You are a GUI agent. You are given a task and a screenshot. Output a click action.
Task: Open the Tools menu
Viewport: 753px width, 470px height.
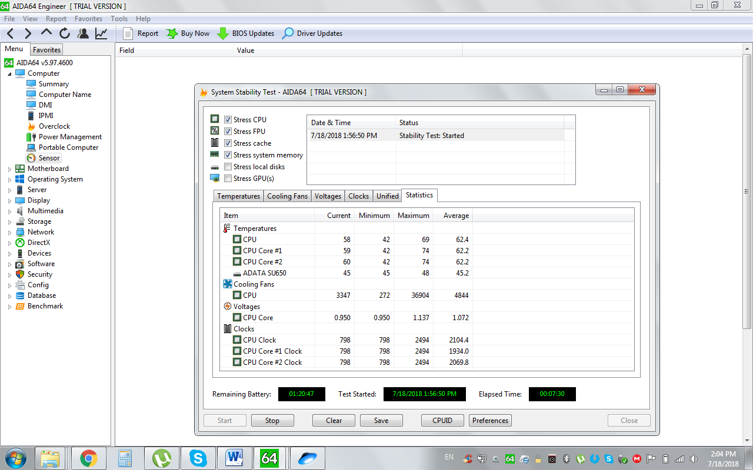(119, 19)
